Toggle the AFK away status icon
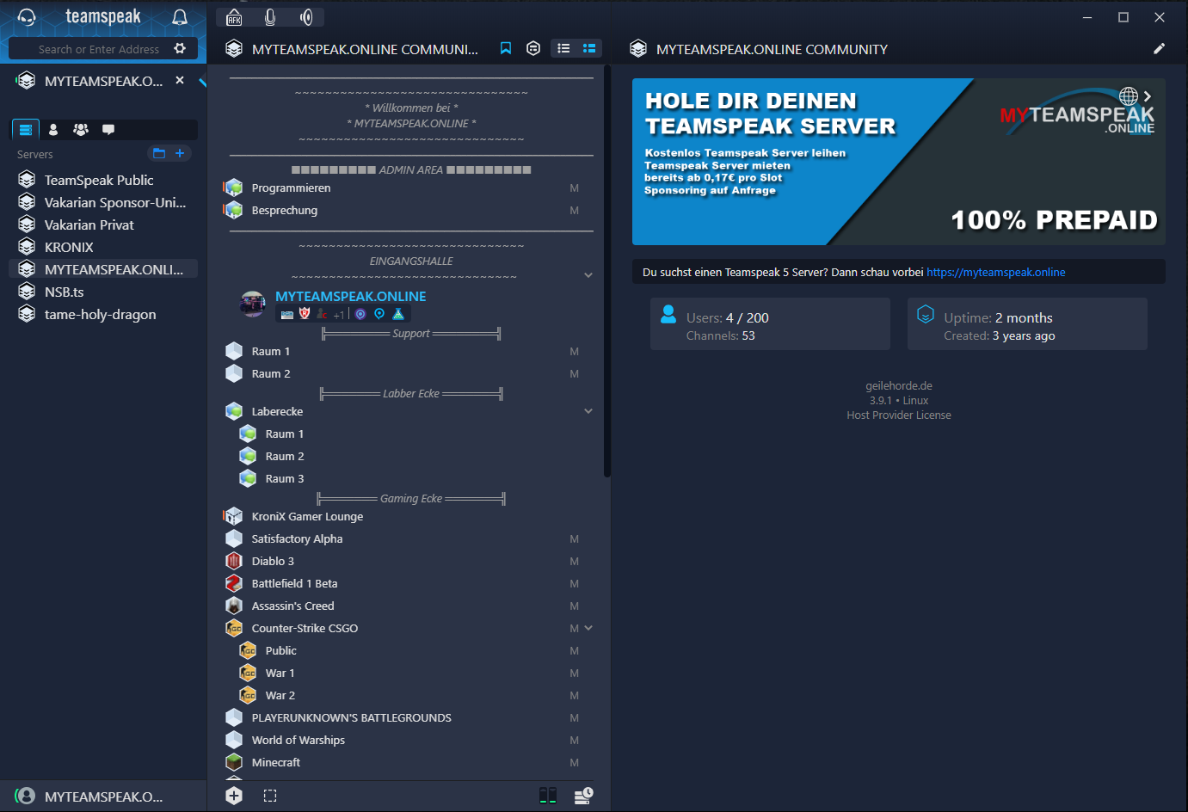 click(234, 17)
